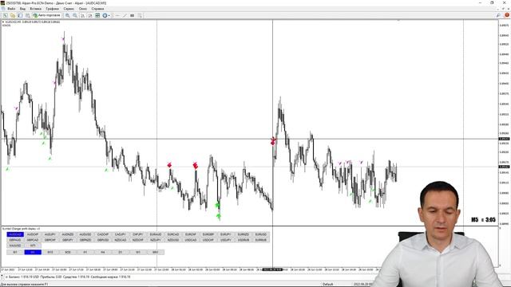Switch chart to GBPJPY symbol

[x=68, y=240]
